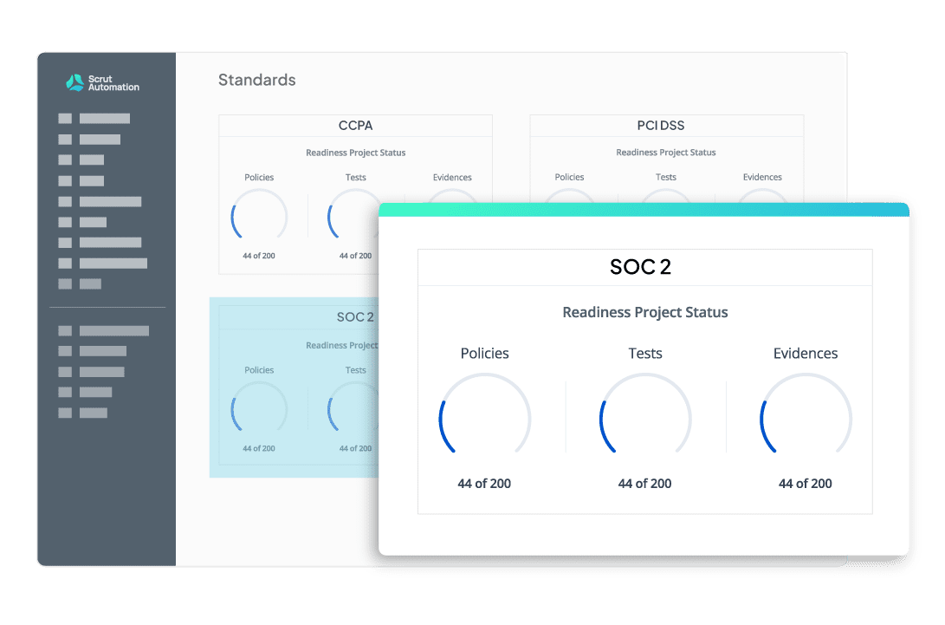
Task: Click 44 of 200 under Tests in popup
Action: point(644,484)
